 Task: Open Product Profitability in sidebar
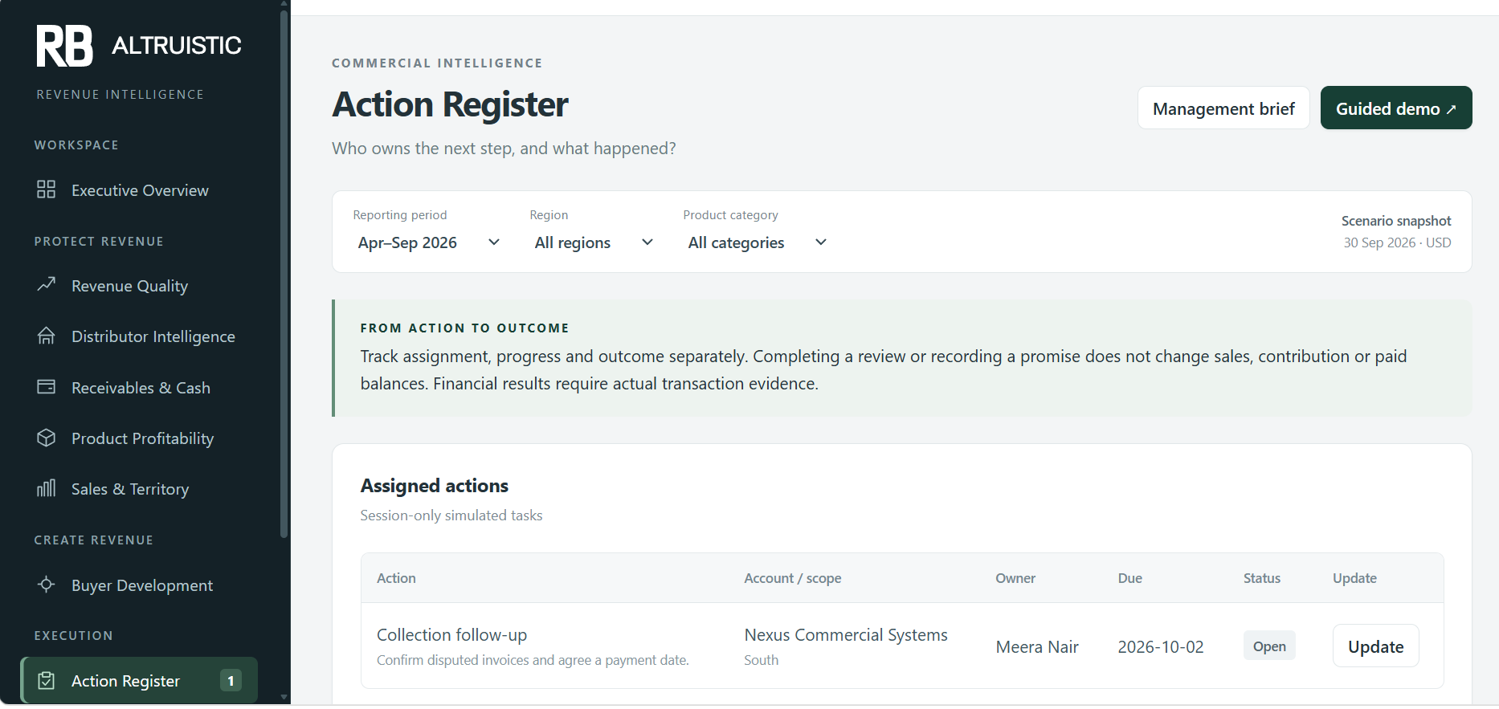click(139, 438)
